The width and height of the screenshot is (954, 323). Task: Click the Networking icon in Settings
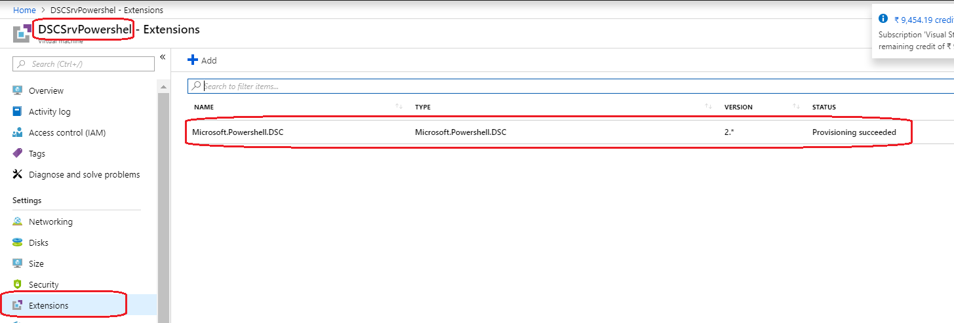18,221
